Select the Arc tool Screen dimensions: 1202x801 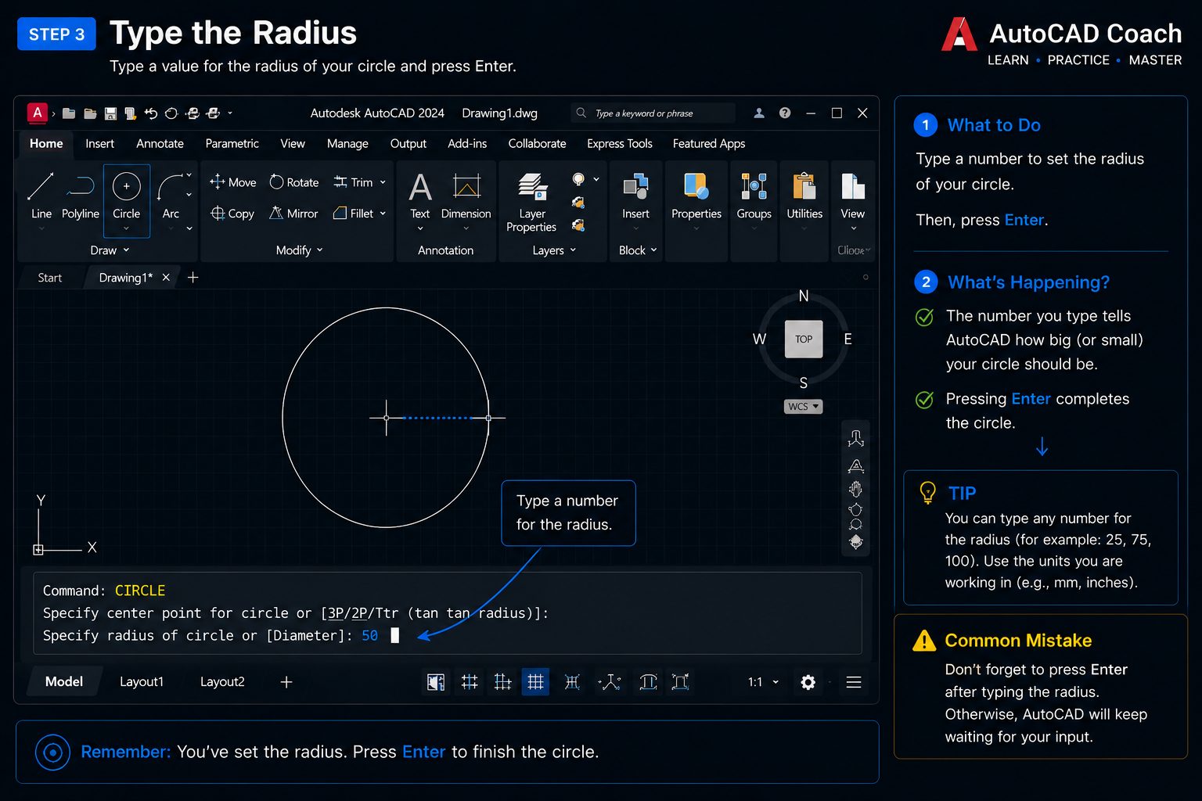(x=171, y=196)
